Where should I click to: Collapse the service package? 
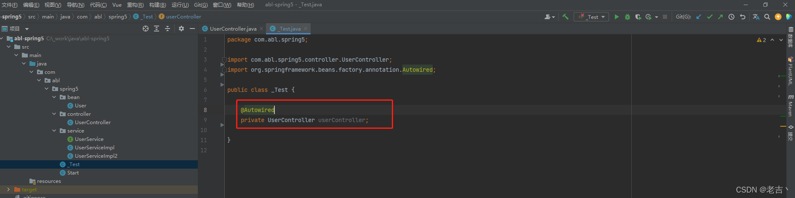[x=54, y=130]
